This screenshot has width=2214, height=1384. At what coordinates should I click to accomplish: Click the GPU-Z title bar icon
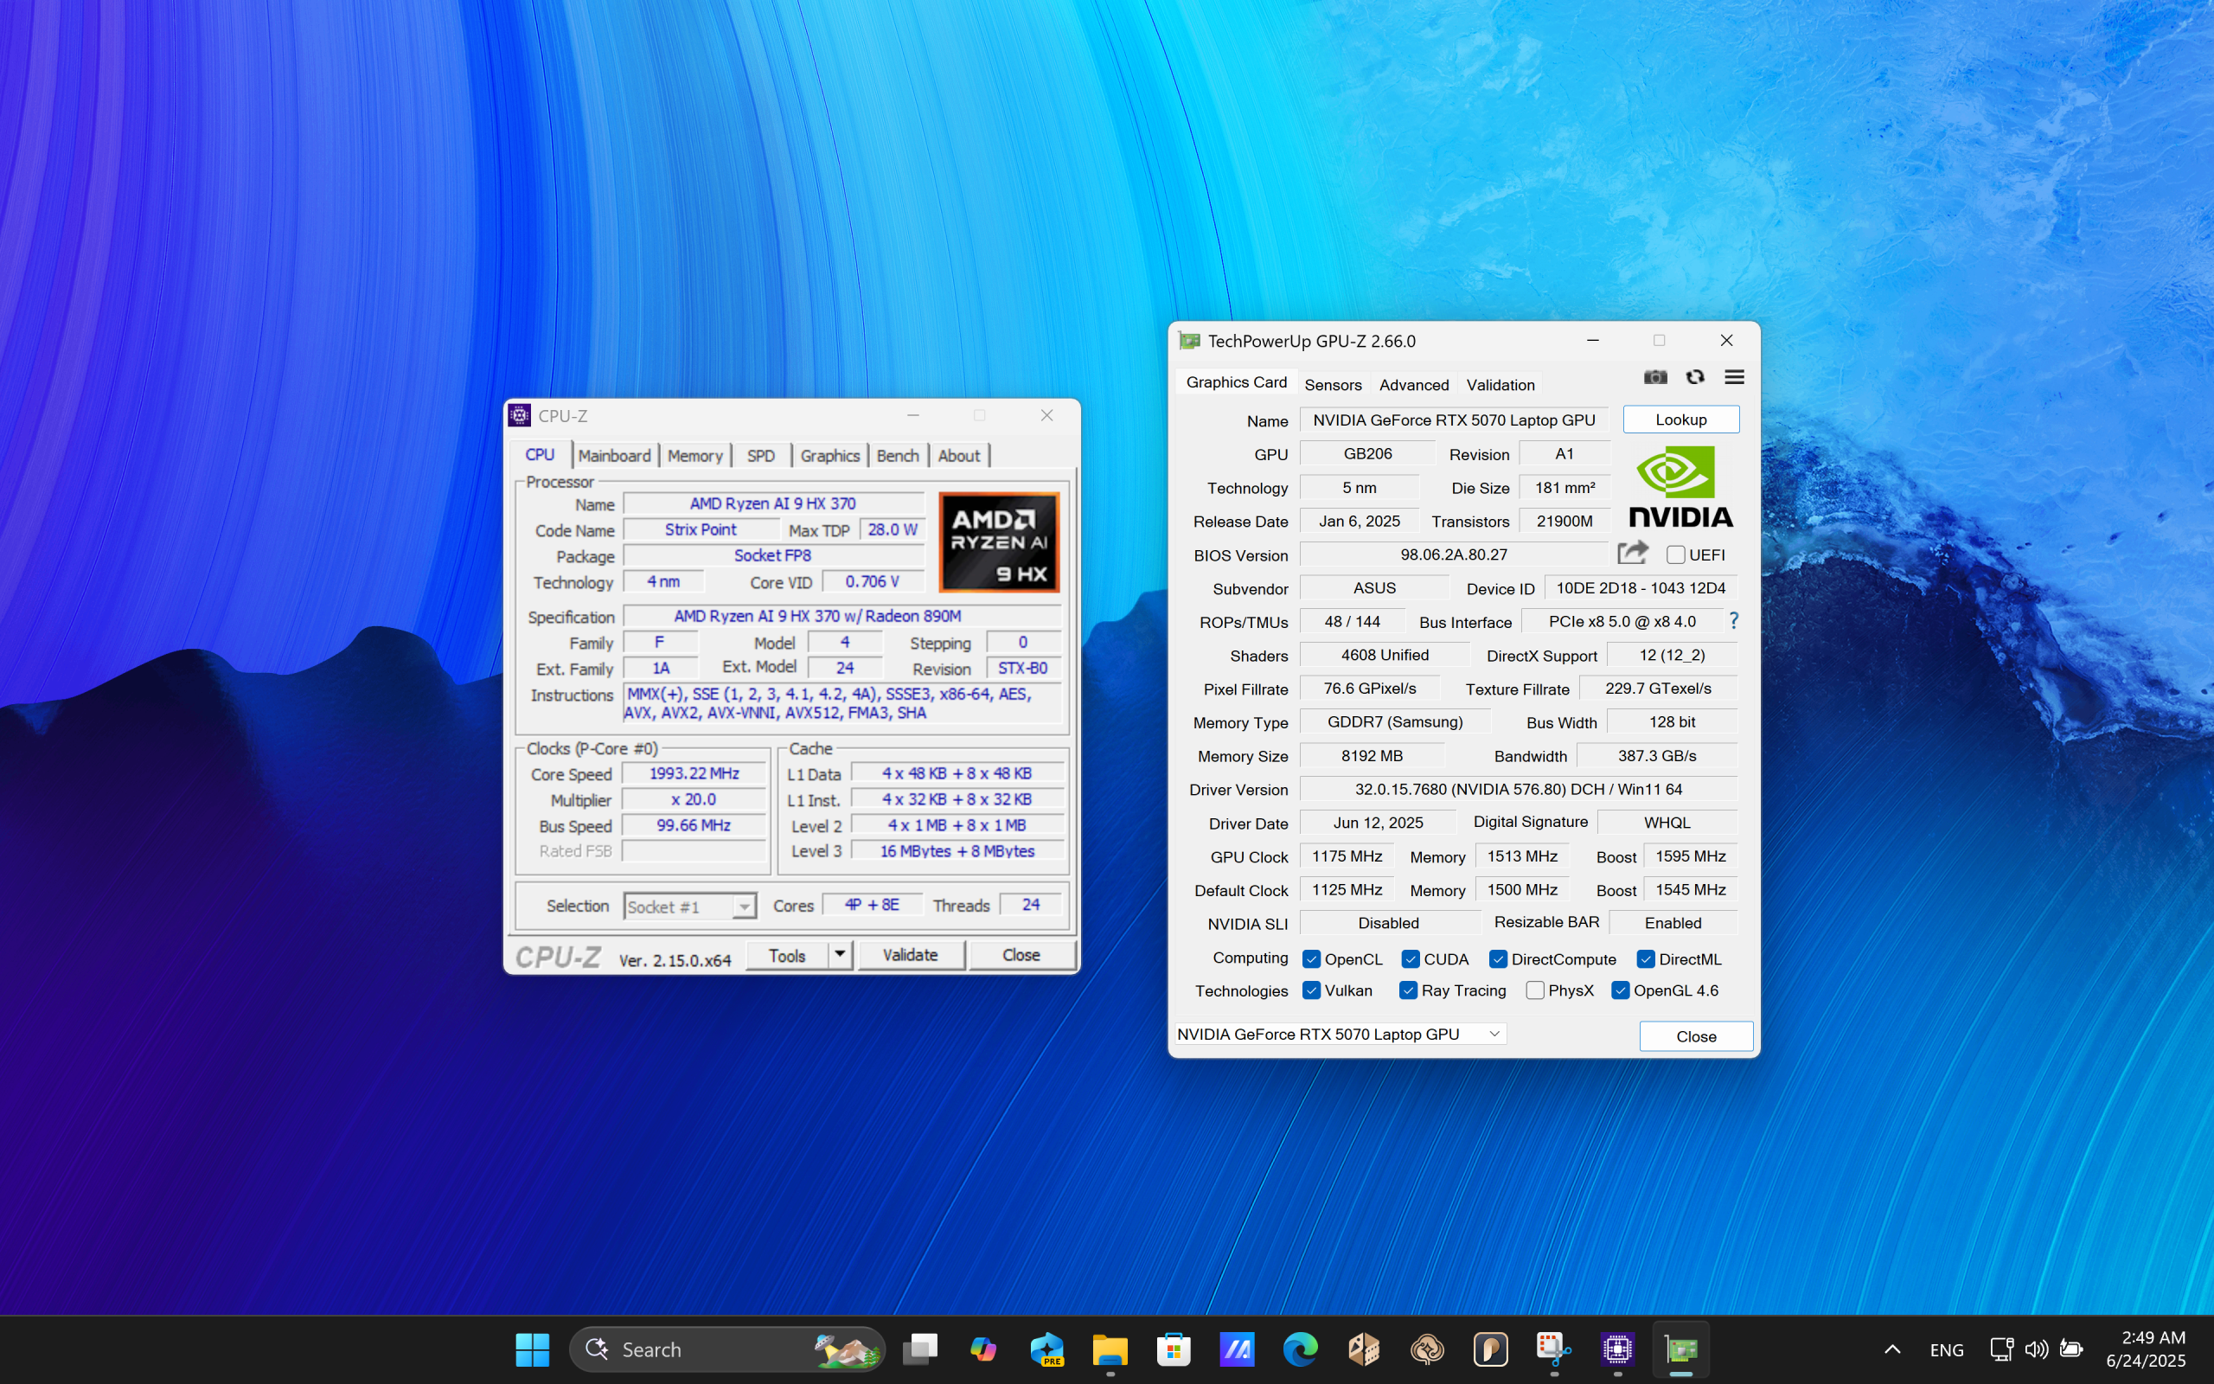click(x=1189, y=342)
